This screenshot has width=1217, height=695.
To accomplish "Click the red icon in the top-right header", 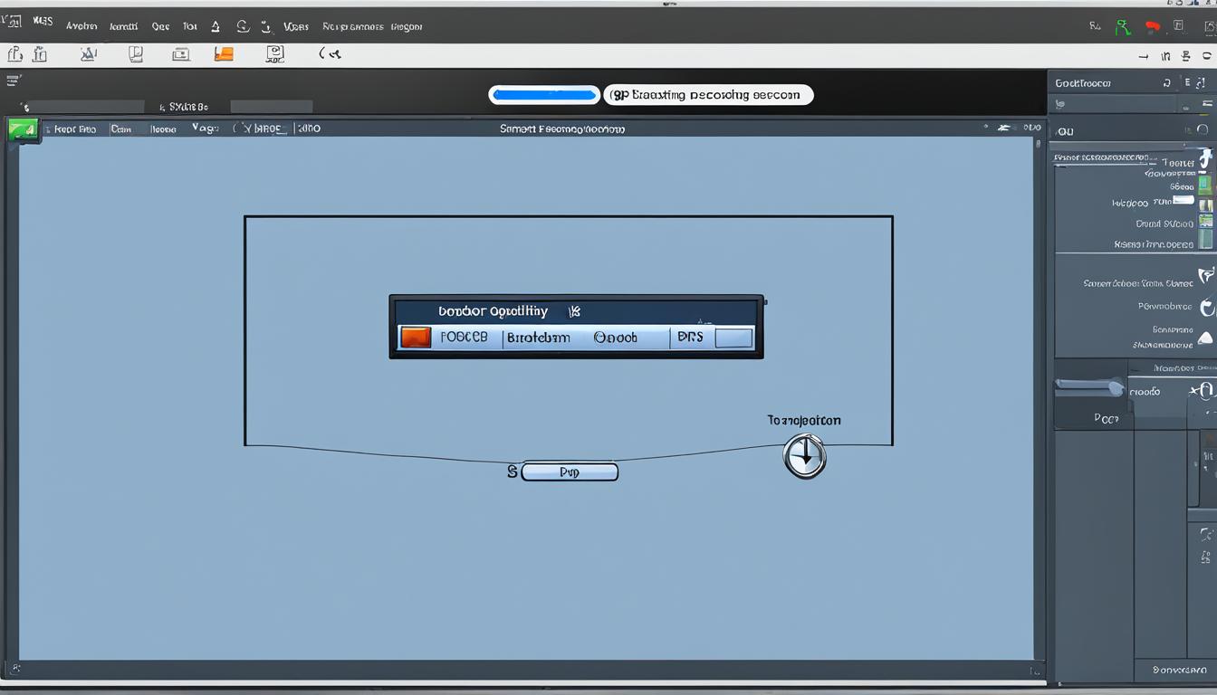I will click(1152, 27).
